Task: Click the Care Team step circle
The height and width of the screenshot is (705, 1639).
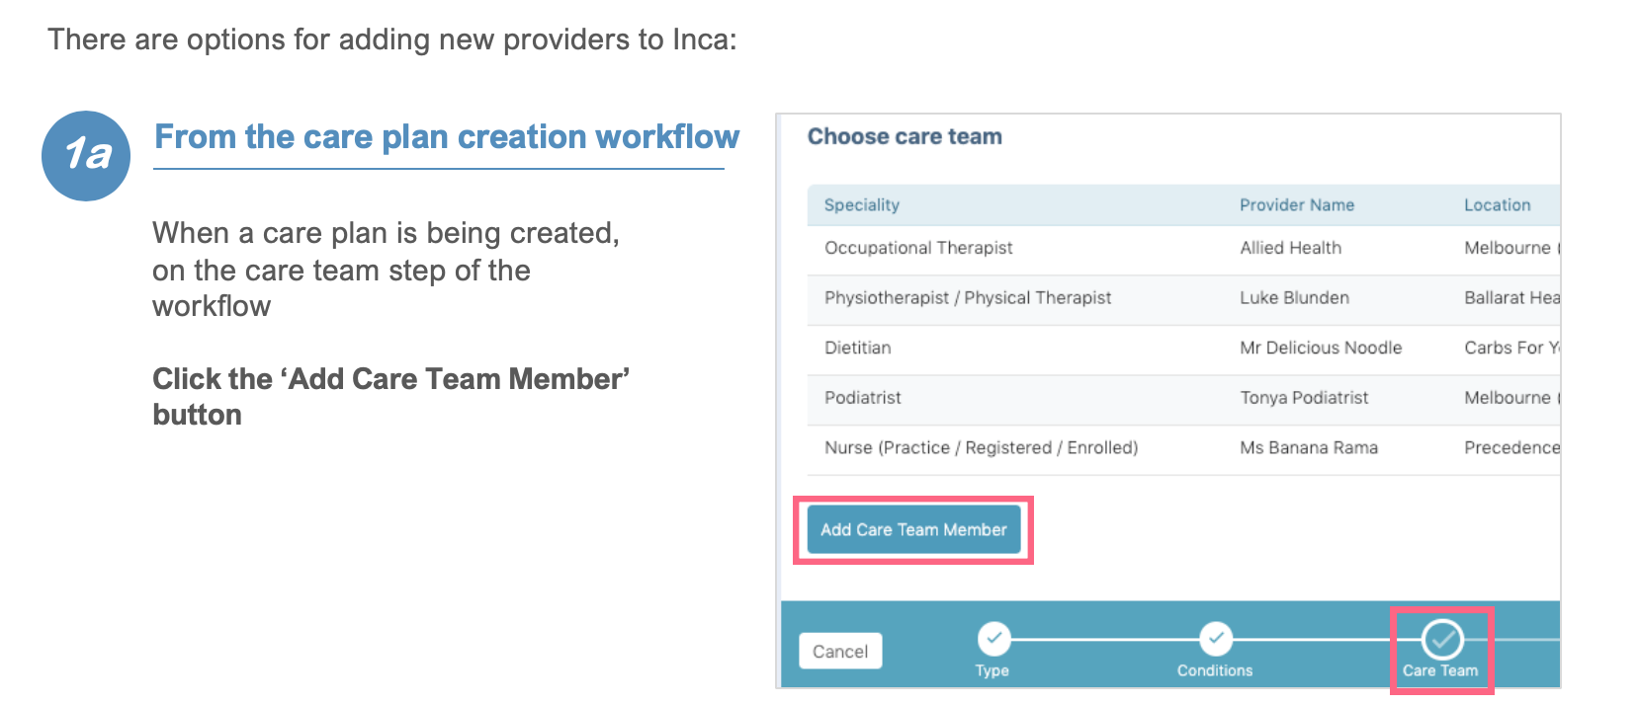Action: pos(1442,640)
